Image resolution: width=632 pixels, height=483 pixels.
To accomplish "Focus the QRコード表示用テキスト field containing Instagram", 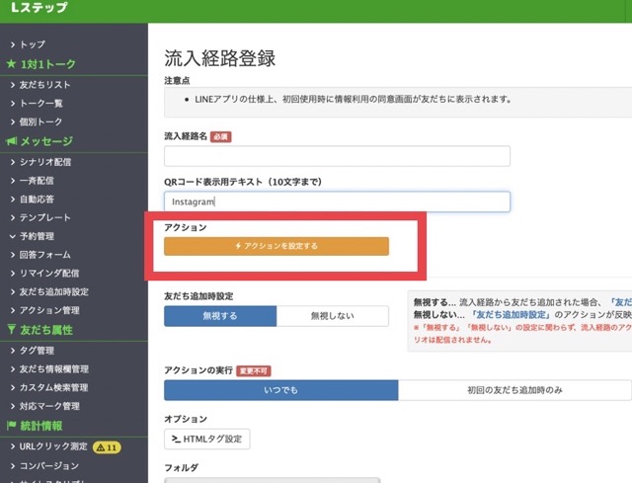I will (337, 201).
